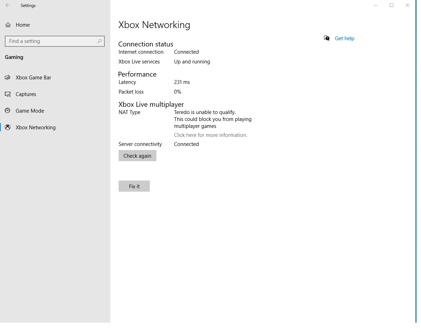Click the Internet connection label
421x332 pixels.
point(141,52)
